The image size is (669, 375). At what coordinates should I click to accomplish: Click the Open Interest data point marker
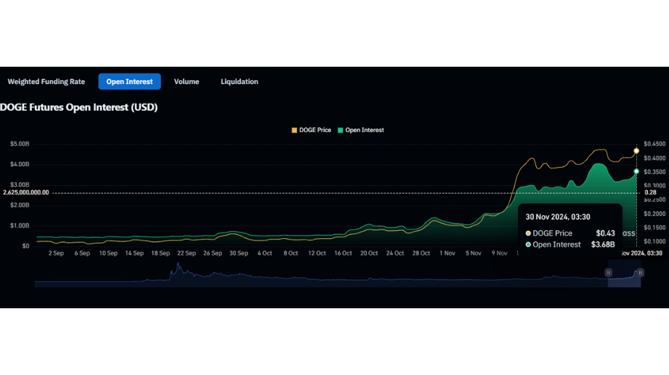636,171
